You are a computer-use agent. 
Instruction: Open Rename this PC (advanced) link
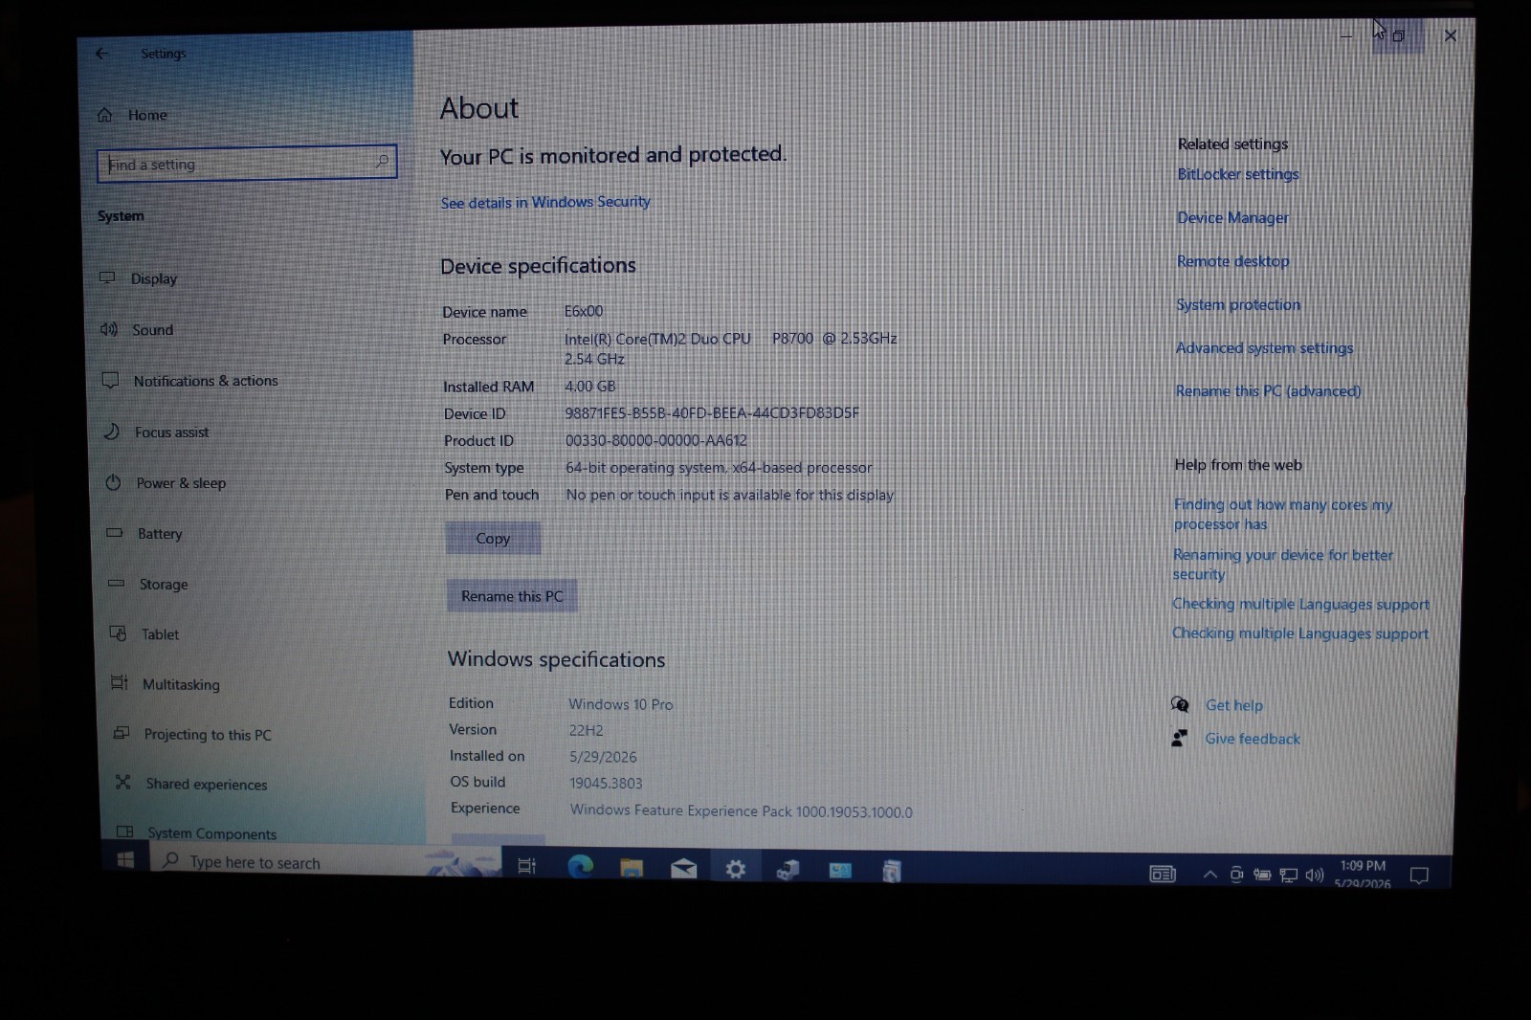[x=1268, y=390]
